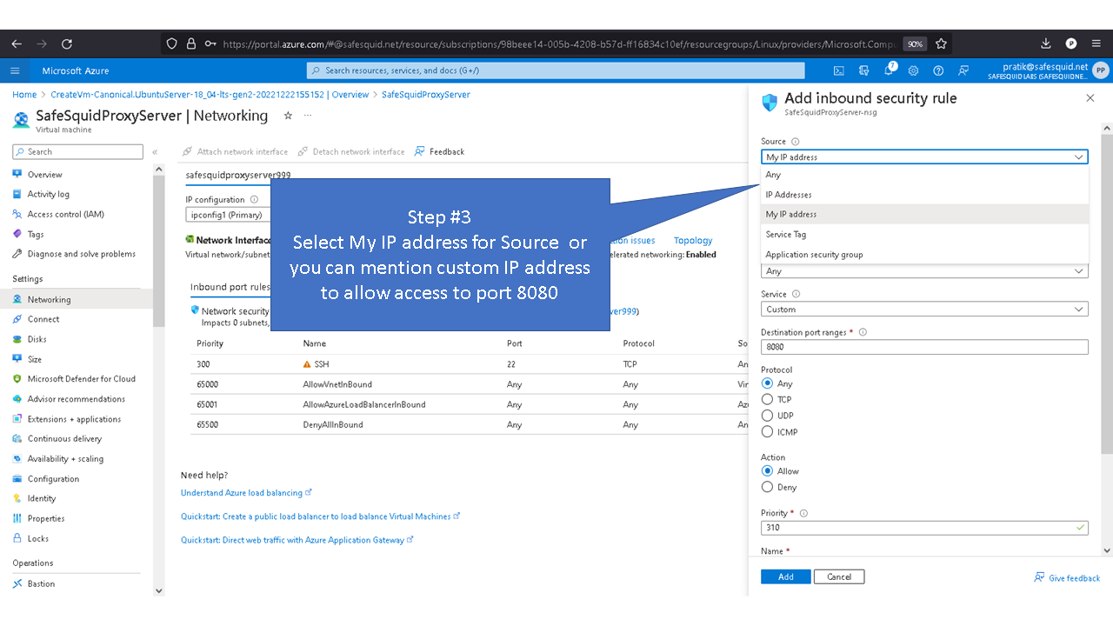
Task: Open Tags in the left menu
Action: (35, 235)
